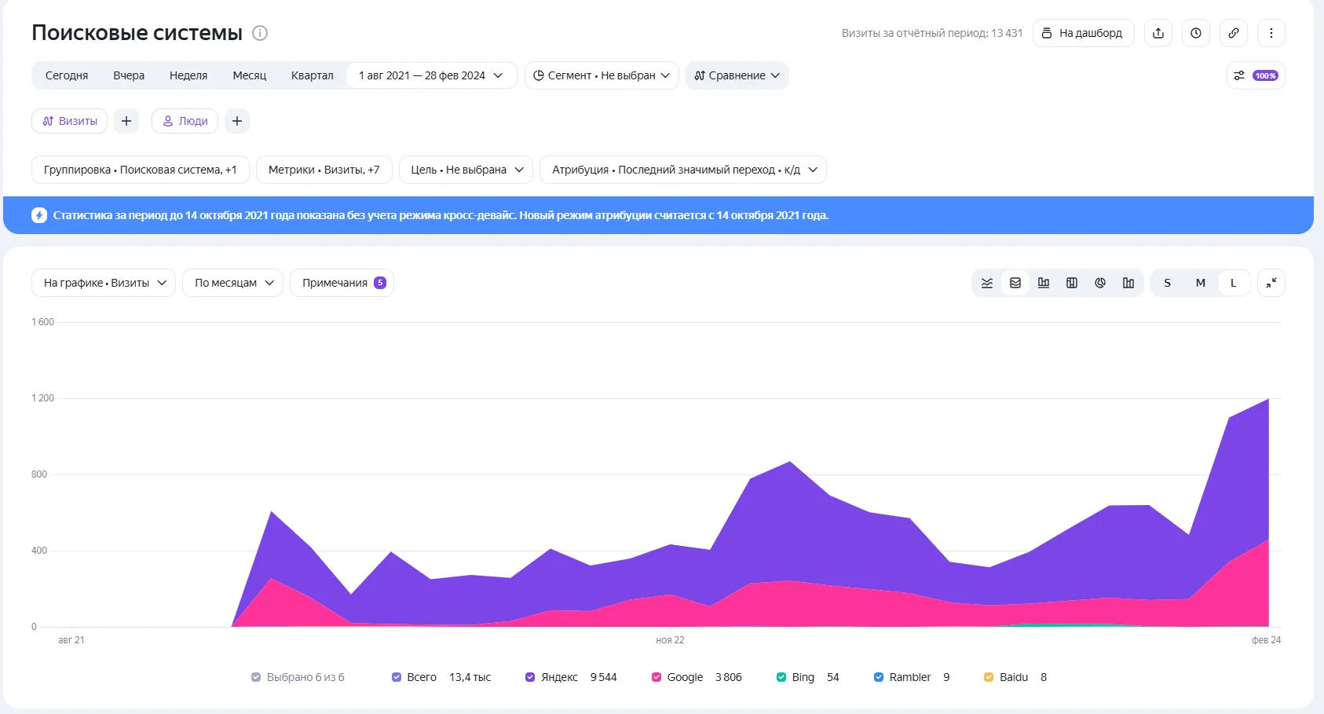Expand the Цель · Не выбрана dropdown
1324x714 pixels.
[x=466, y=170]
